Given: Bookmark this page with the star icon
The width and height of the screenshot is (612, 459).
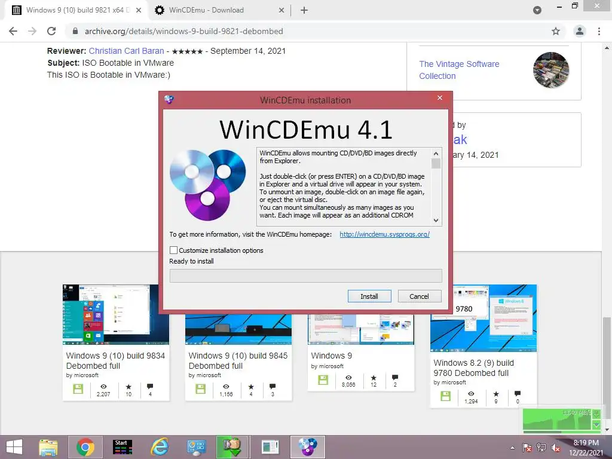Looking at the screenshot, I should click(x=556, y=31).
